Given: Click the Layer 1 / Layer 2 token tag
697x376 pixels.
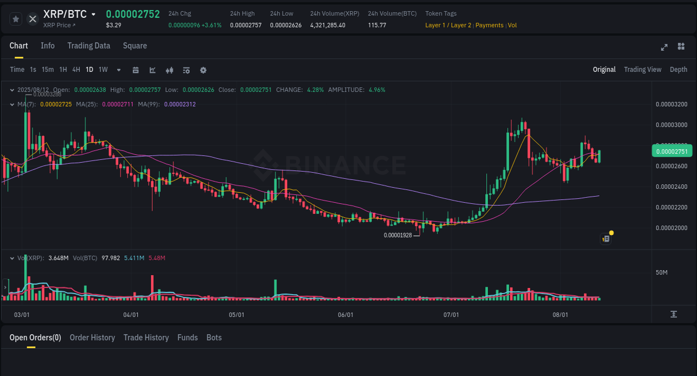Looking at the screenshot, I should [x=448, y=26].
